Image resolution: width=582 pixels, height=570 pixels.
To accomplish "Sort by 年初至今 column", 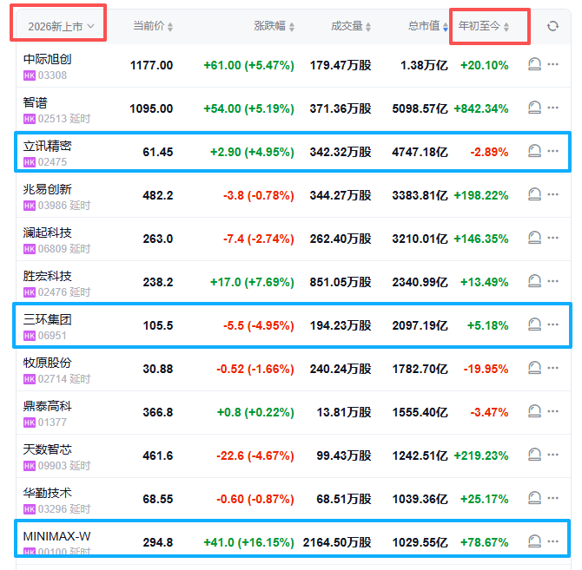I will 483,26.
